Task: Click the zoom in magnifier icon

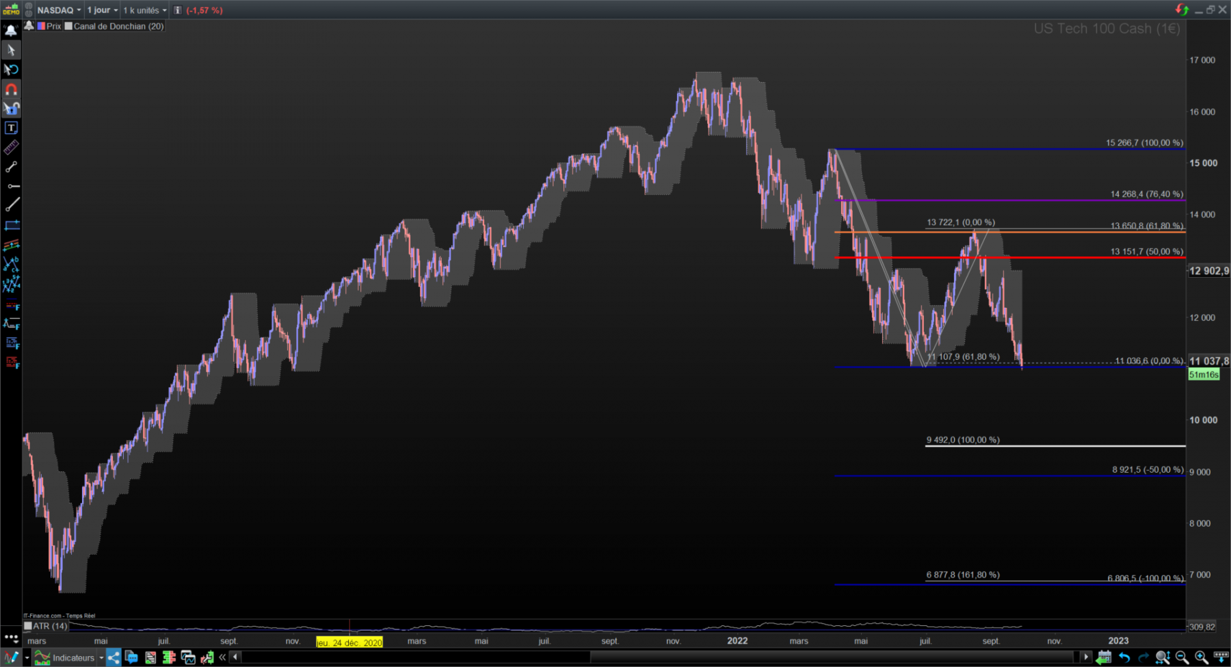Action: (x=1201, y=657)
